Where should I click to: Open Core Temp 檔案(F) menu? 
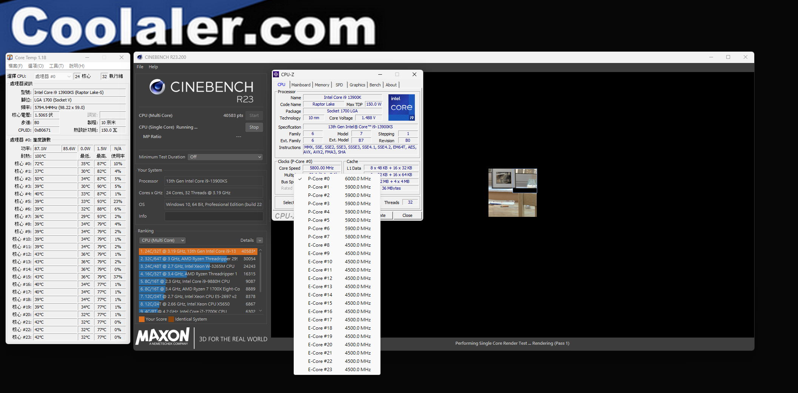[15, 66]
